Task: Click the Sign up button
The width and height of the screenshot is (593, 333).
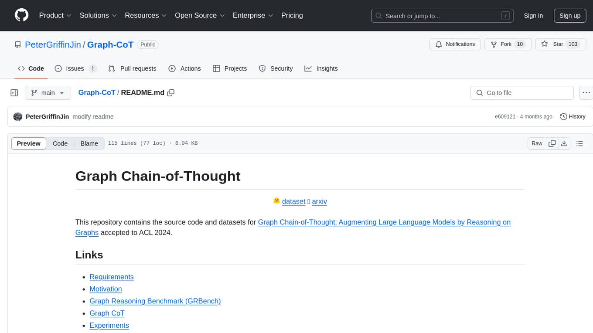Action: (x=570, y=16)
